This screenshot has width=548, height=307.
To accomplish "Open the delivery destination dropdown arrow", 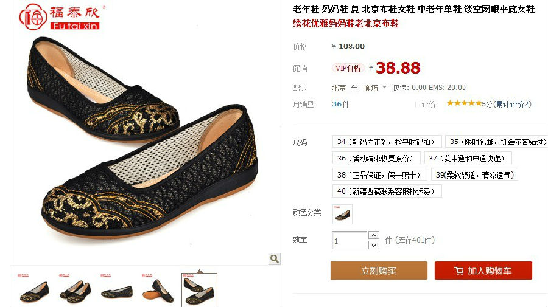I will click(384, 87).
